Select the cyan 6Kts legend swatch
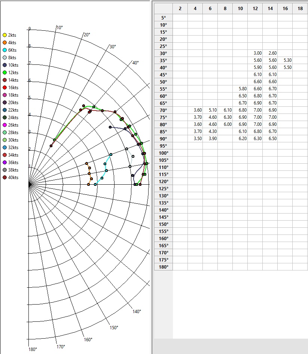Image resolution: width=308 pixels, height=354 pixels. coord(4,50)
